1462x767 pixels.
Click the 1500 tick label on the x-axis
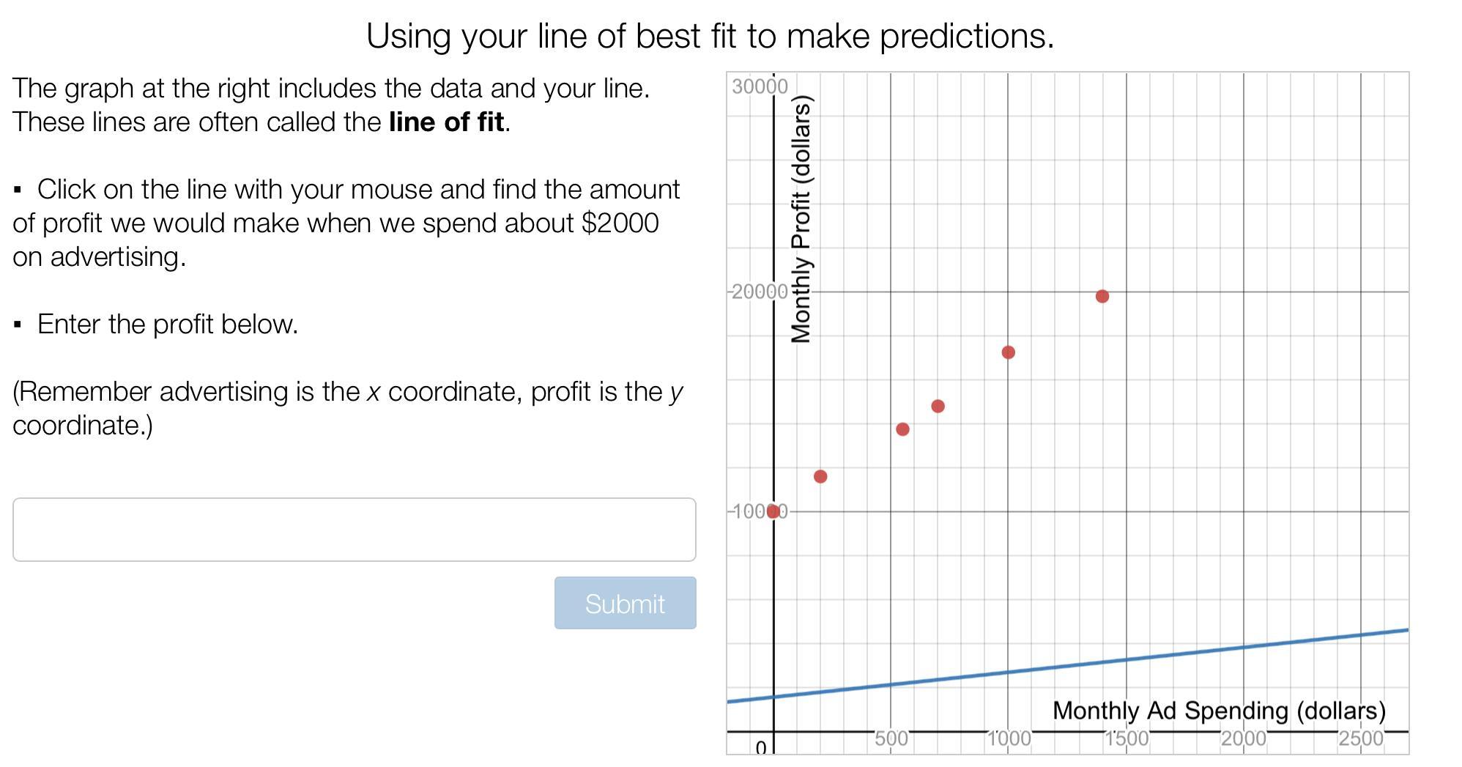[1126, 738]
